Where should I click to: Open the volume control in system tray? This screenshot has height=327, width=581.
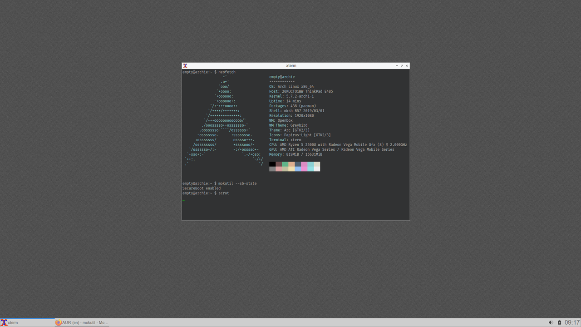tap(551, 322)
